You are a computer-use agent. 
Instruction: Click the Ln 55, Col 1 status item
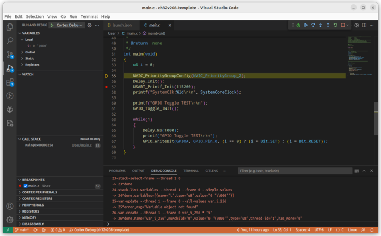(282, 229)
